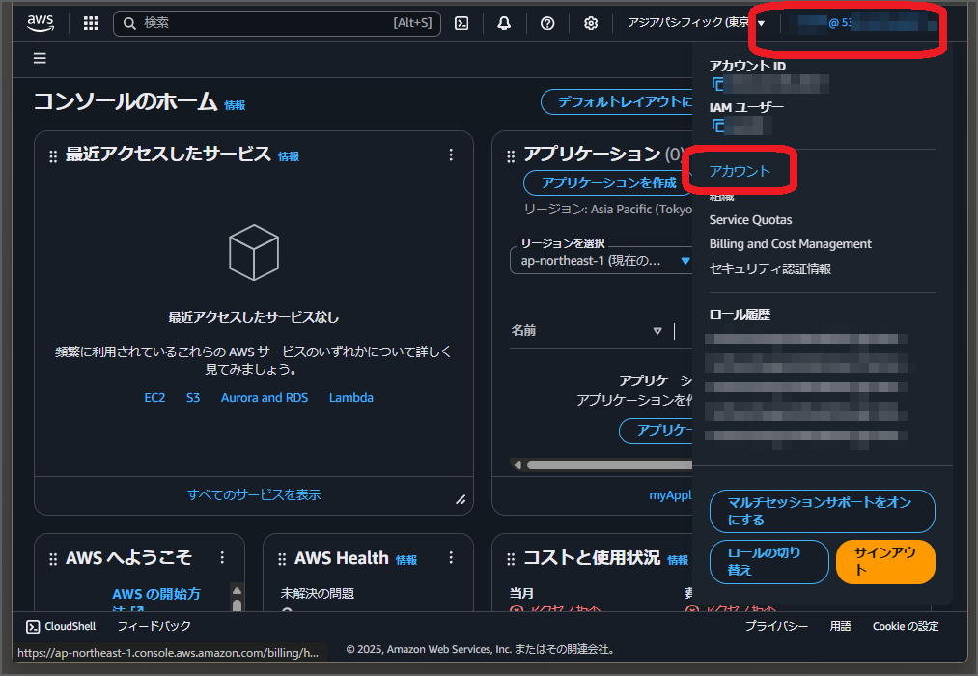Image resolution: width=978 pixels, height=676 pixels.
Task: Open Billing and Cost Management menu entry
Action: (790, 243)
